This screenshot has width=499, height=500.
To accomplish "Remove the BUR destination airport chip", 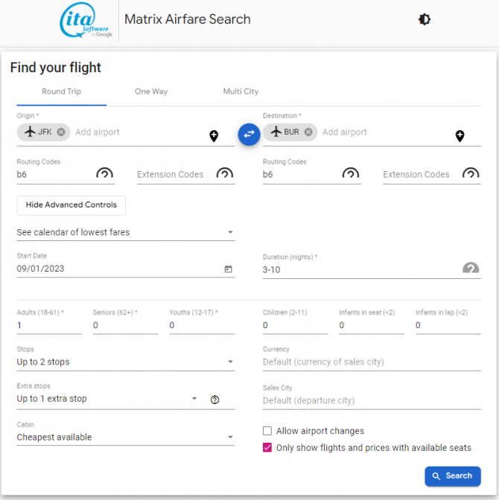I will pos(308,132).
